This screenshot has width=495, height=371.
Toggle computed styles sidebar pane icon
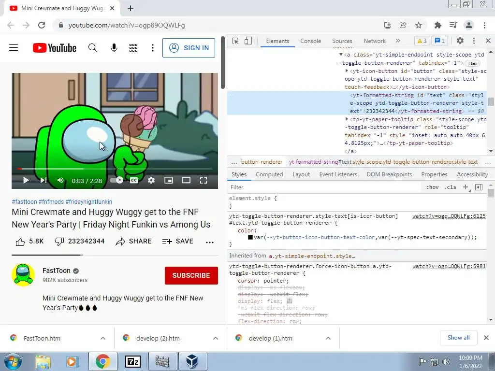[479, 187]
